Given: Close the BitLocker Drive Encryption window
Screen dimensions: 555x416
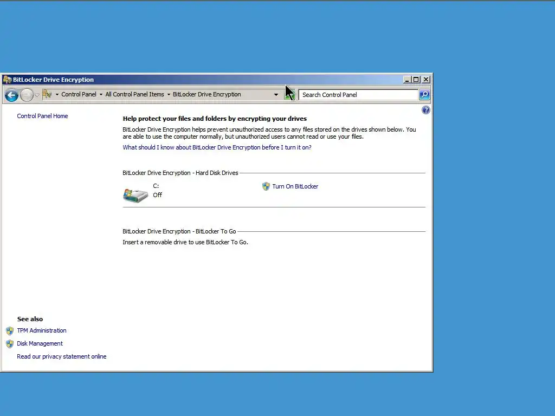Looking at the screenshot, I should coord(426,80).
